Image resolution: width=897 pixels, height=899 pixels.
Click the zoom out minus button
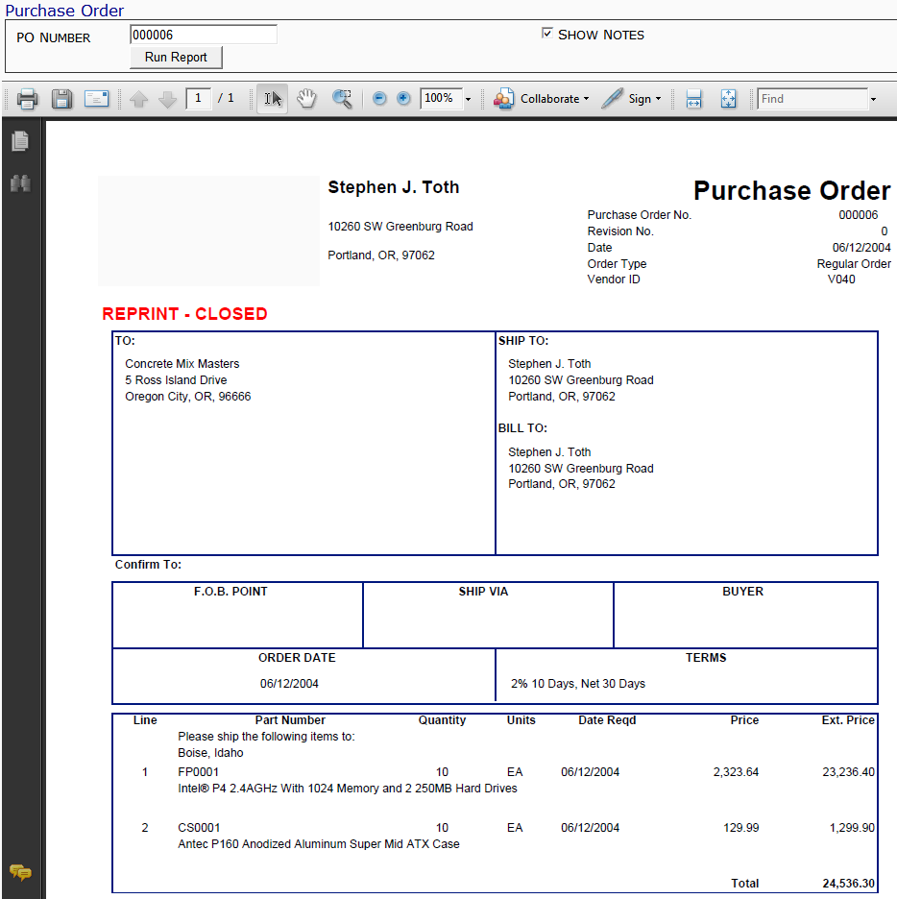coord(378,99)
